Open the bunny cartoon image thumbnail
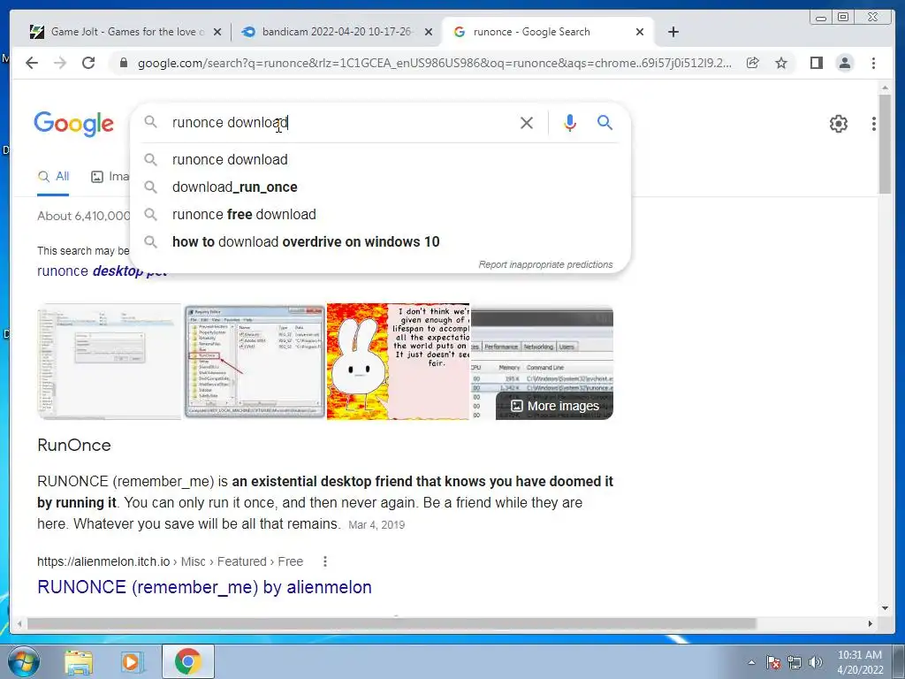The width and height of the screenshot is (905, 679). pos(399,362)
